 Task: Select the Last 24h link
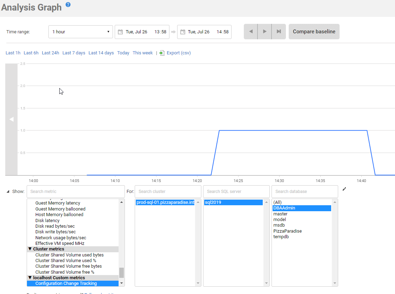tap(51, 53)
